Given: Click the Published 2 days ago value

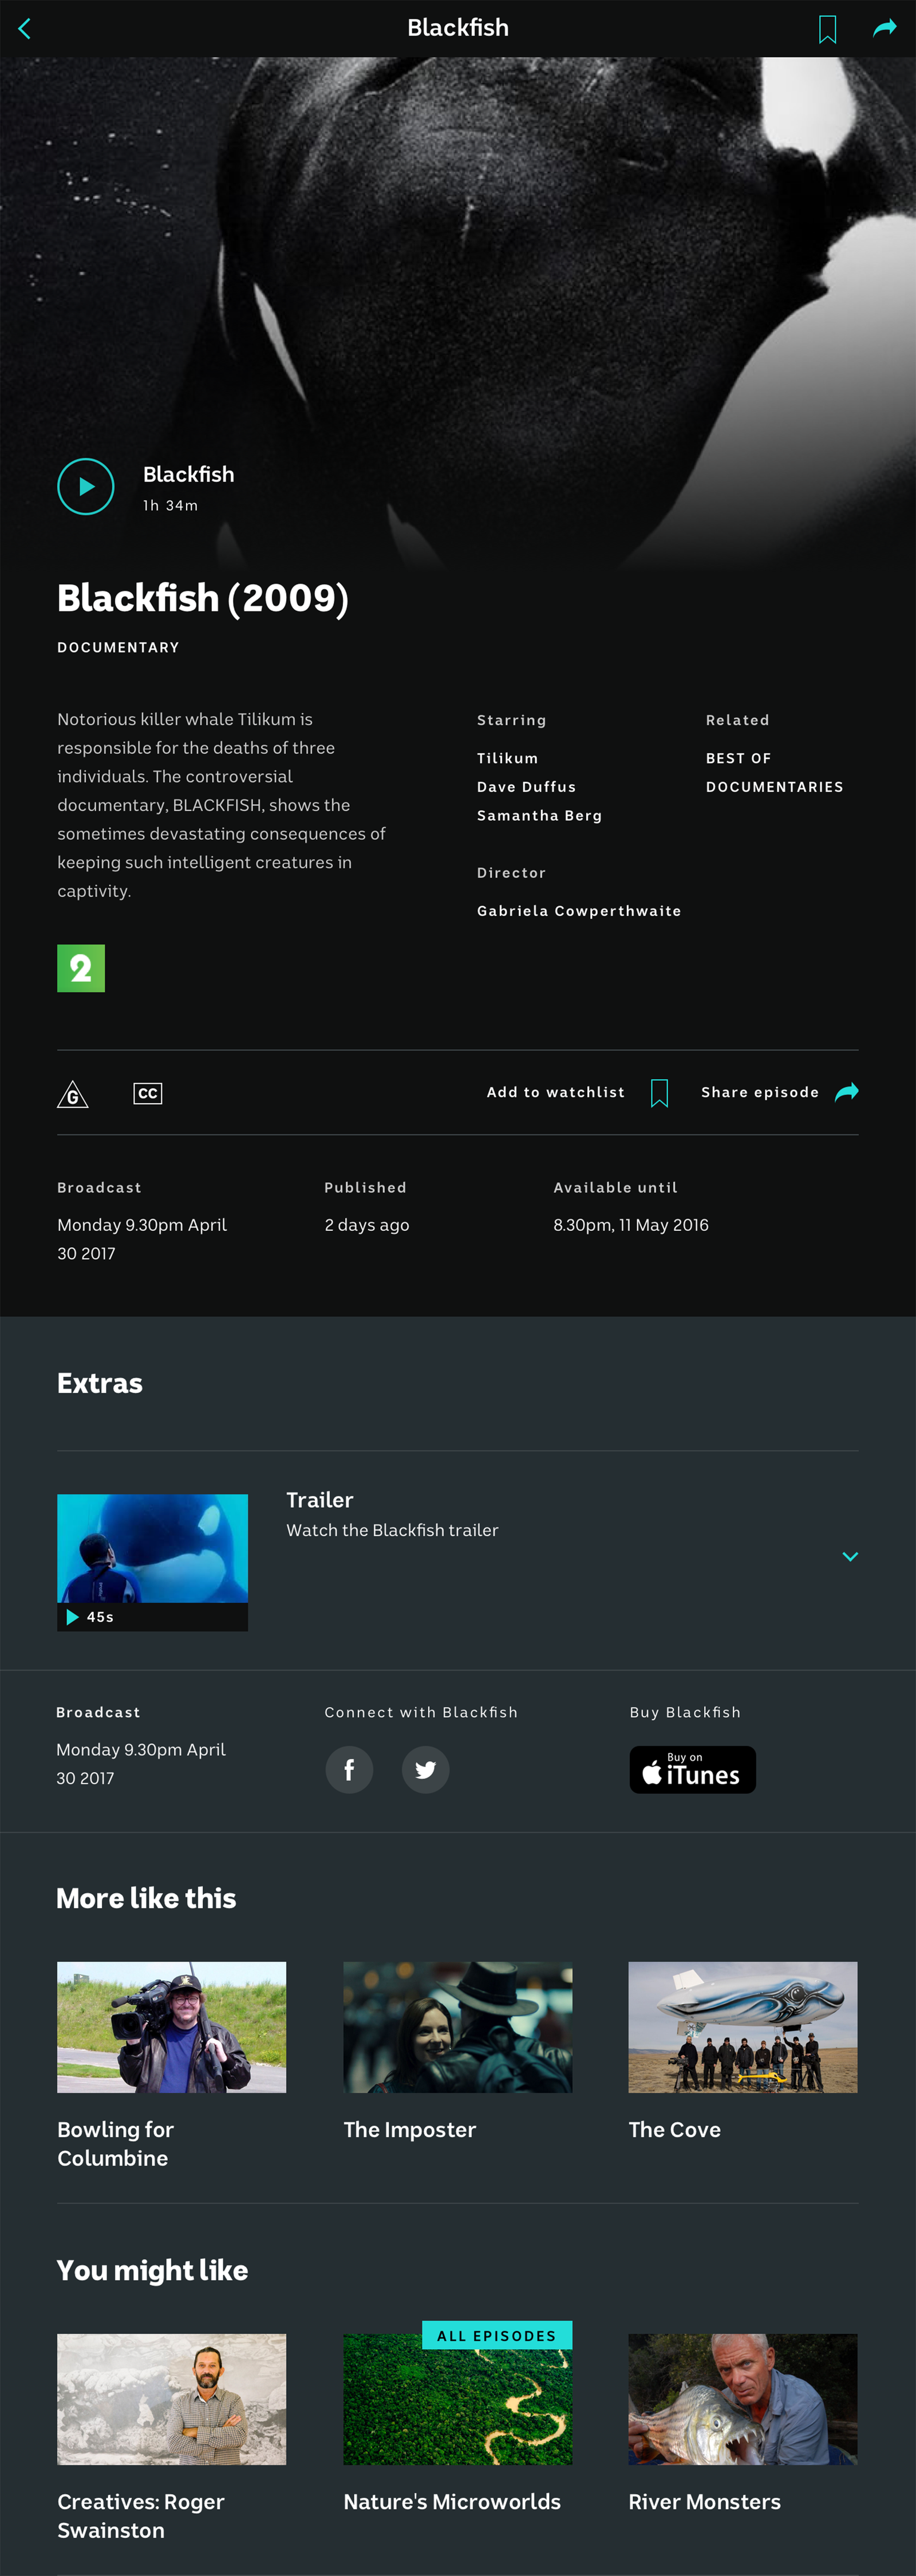Looking at the screenshot, I should pyautogui.click(x=366, y=1224).
